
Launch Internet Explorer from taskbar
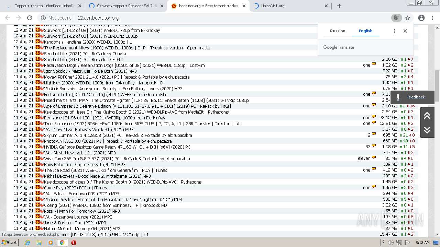27,243
